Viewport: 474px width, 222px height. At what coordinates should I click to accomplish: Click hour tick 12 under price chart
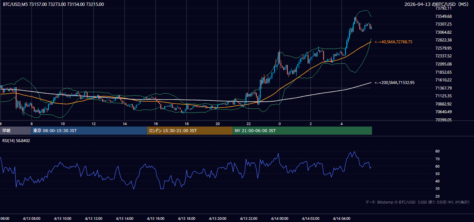[x=93, y=124]
